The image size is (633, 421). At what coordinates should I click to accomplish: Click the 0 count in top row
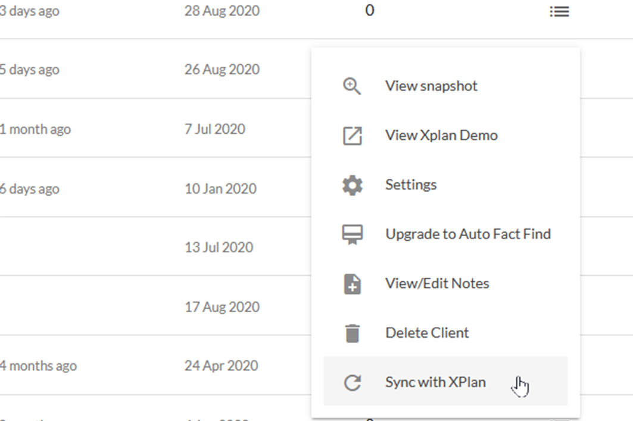click(370, 11)
